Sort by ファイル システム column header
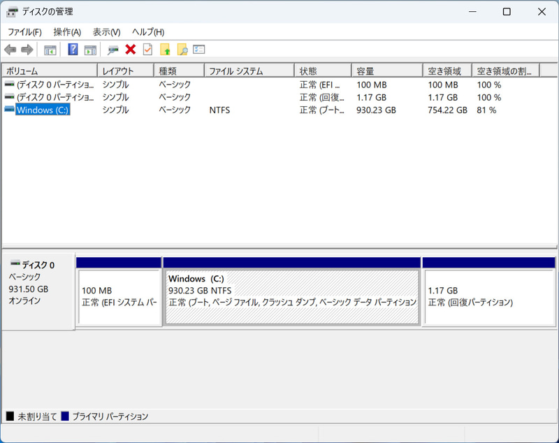Viewport: 559px width, 443px height. tap(249, 71)
